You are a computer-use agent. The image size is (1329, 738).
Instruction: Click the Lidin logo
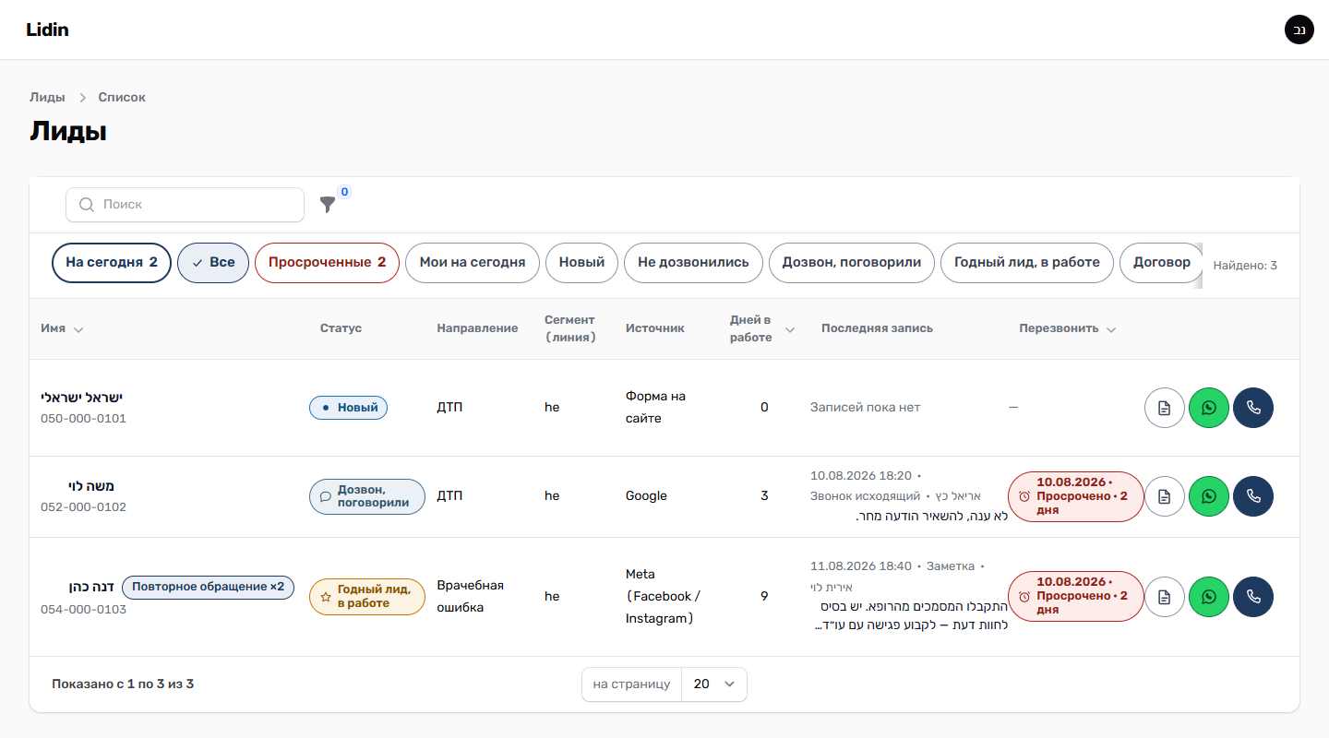pos(47,30)
